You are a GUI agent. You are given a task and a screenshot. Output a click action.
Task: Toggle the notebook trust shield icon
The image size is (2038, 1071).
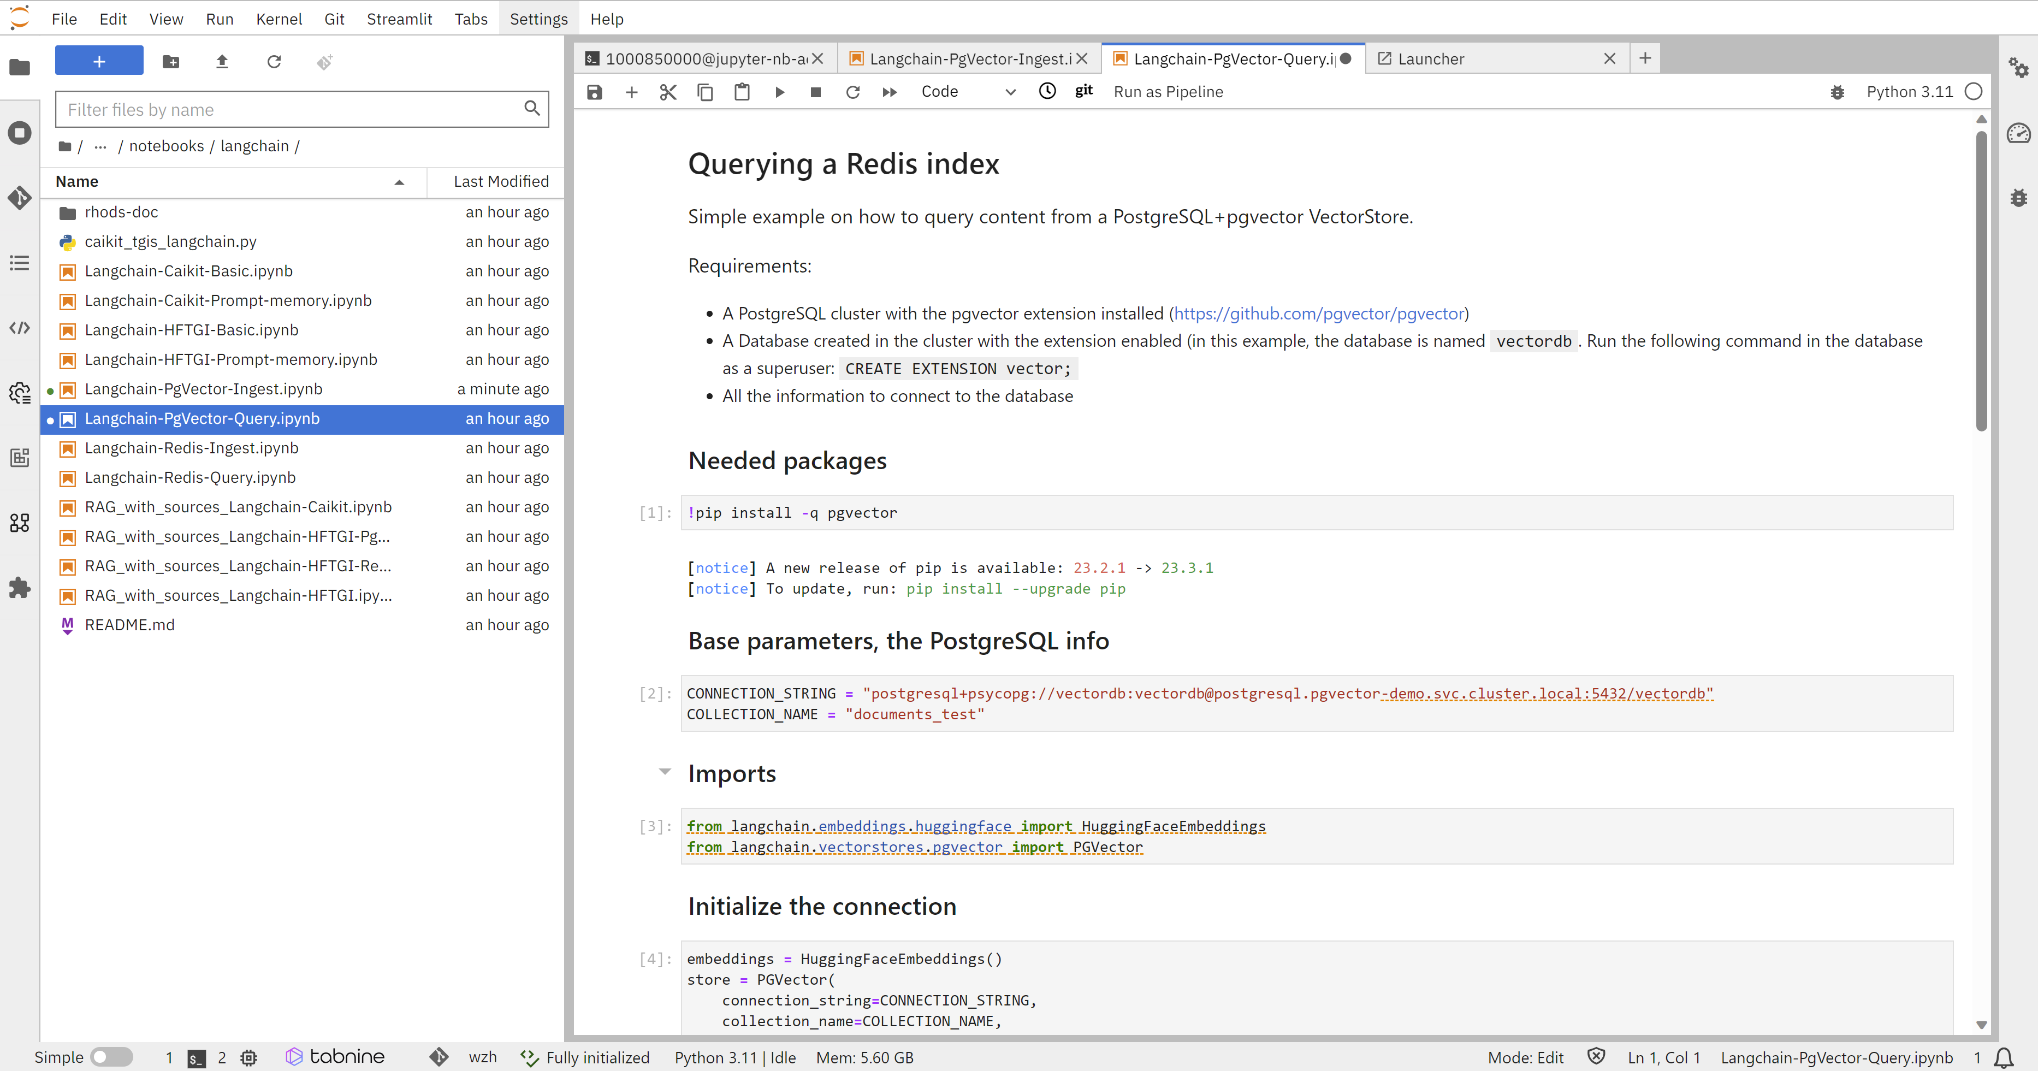[1596, 1057]
